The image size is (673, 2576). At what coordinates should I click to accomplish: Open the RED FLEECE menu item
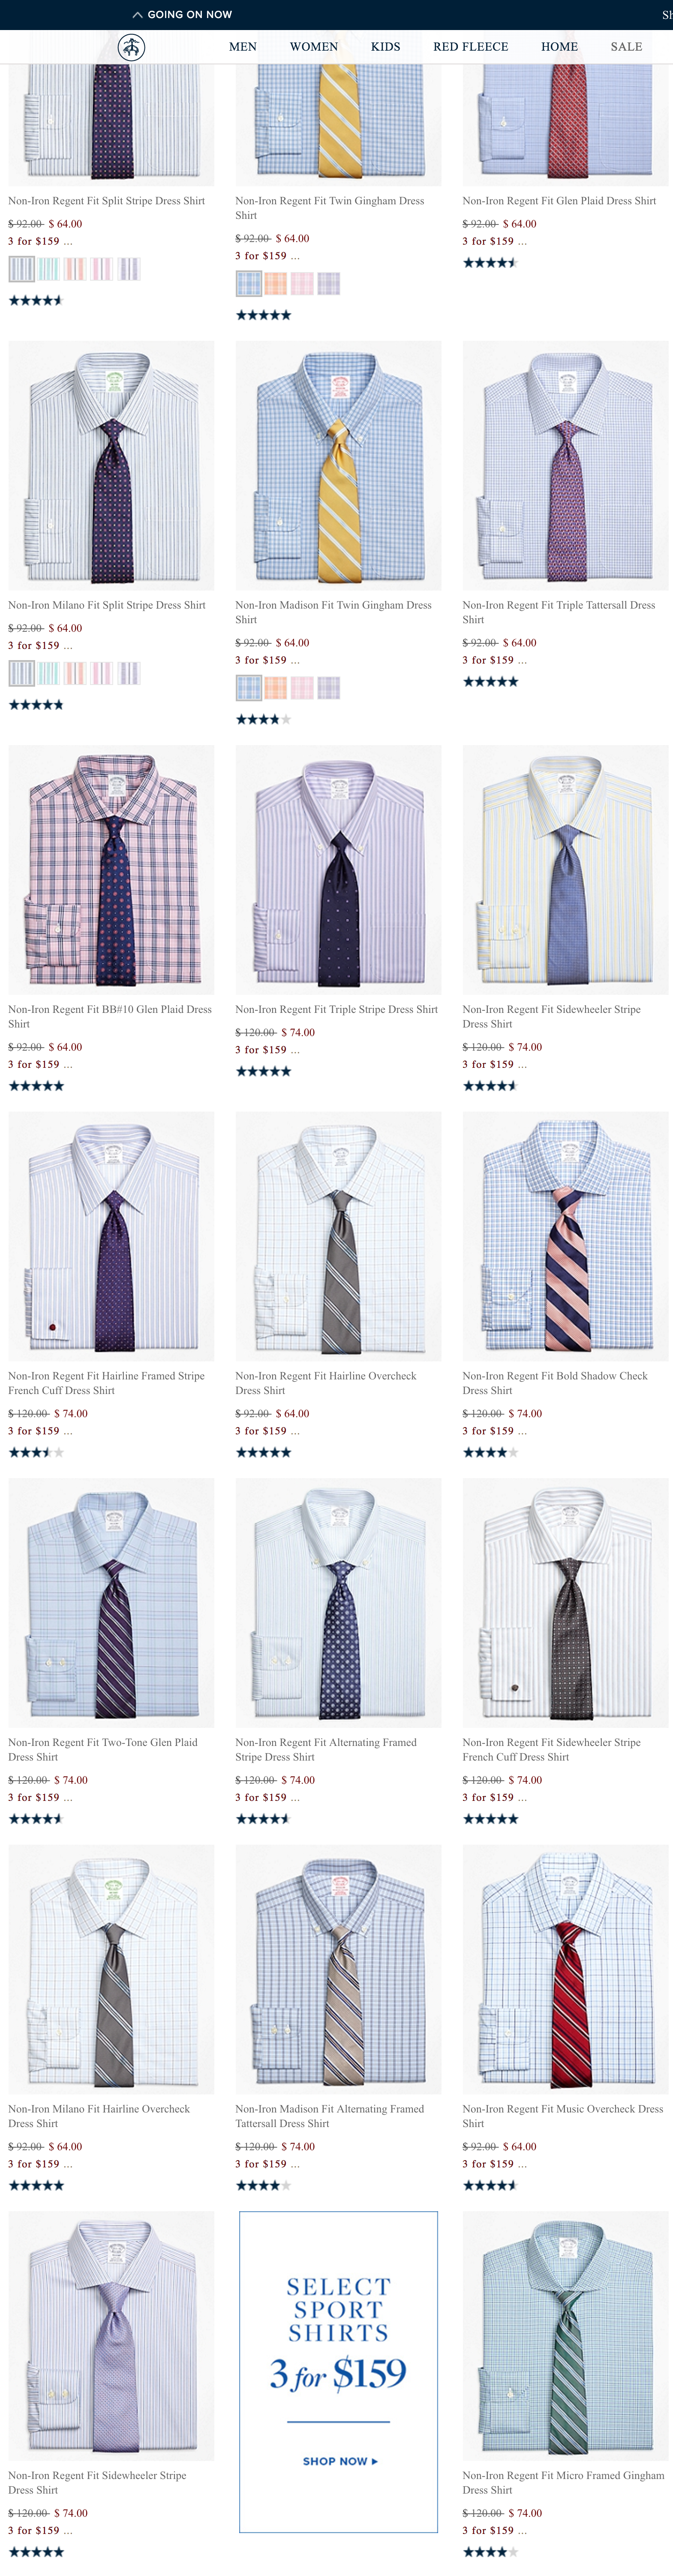point(470,47)
